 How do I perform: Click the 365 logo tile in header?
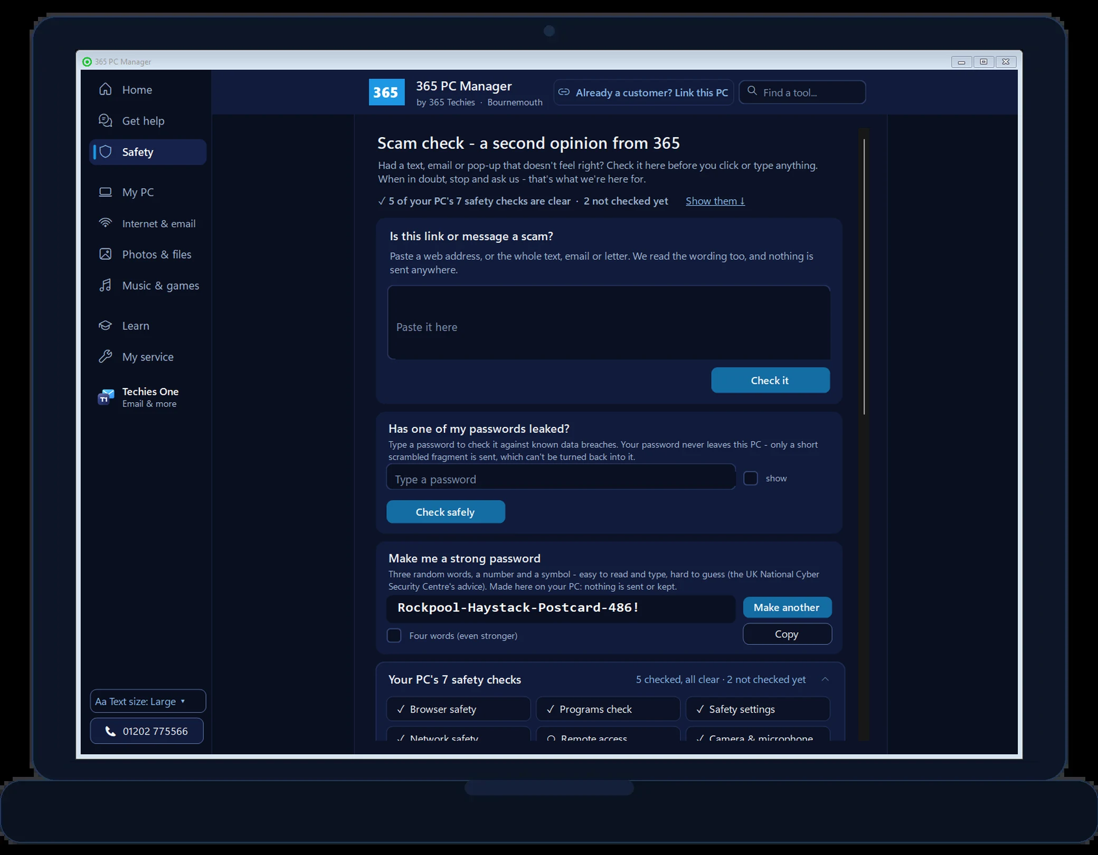(x=386, y=92)
